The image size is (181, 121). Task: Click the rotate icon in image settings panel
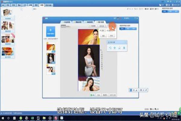click(110, 48)
